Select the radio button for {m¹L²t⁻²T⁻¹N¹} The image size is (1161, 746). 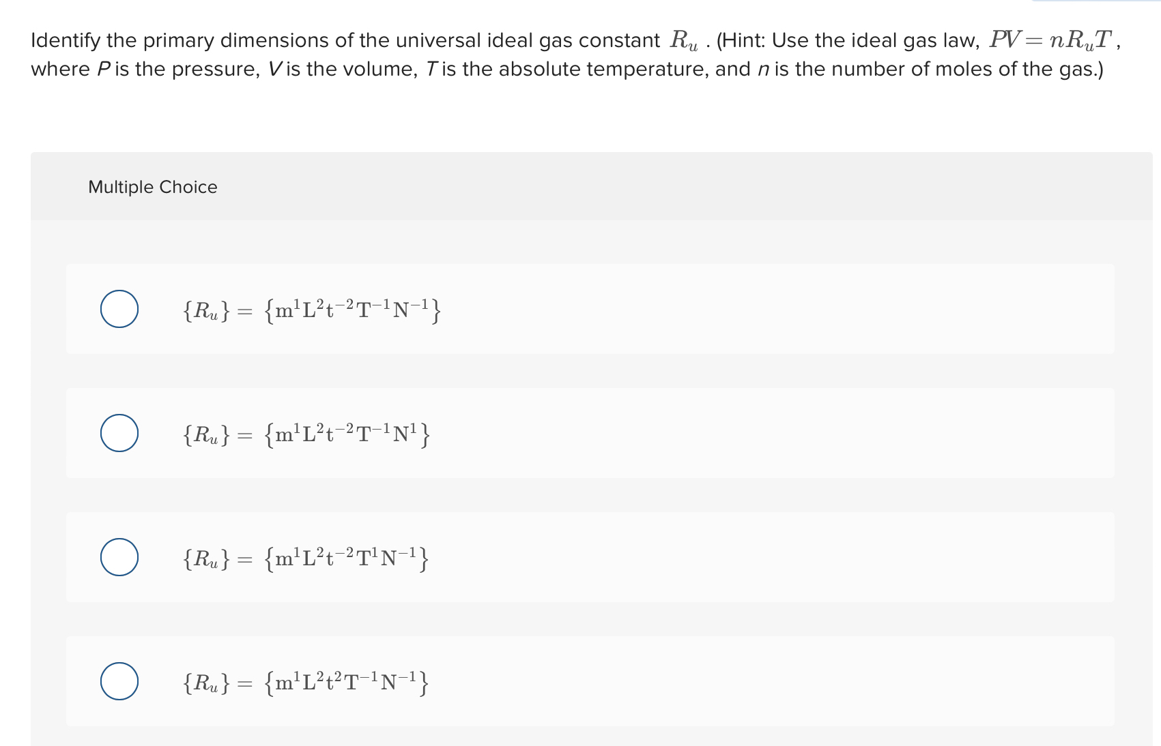pos(119,433)
